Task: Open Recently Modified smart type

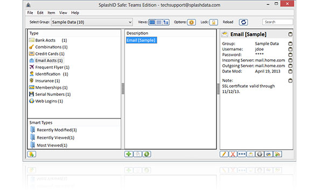Action: (x=54, y=130)
